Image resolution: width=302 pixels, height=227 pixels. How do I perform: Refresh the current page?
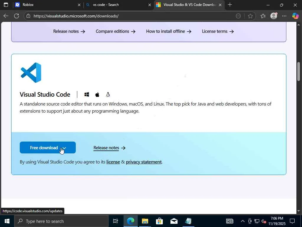tap(17, 16)
